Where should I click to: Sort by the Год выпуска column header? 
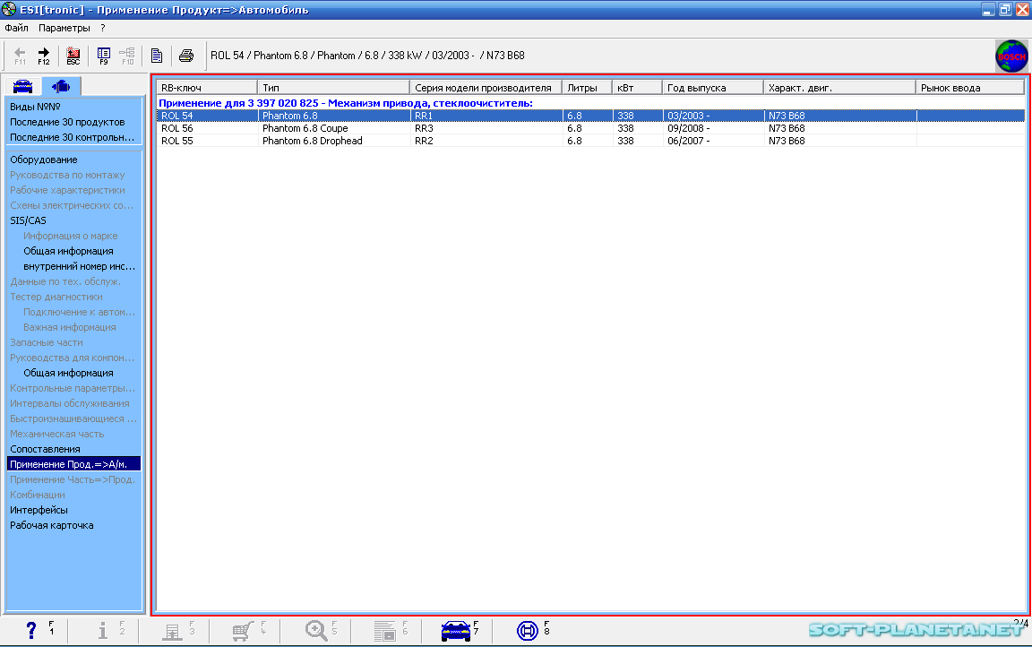713,88
